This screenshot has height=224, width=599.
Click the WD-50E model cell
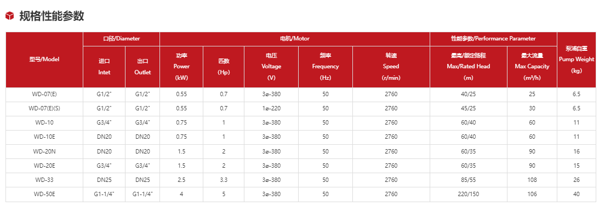click(x=44, y=193)
